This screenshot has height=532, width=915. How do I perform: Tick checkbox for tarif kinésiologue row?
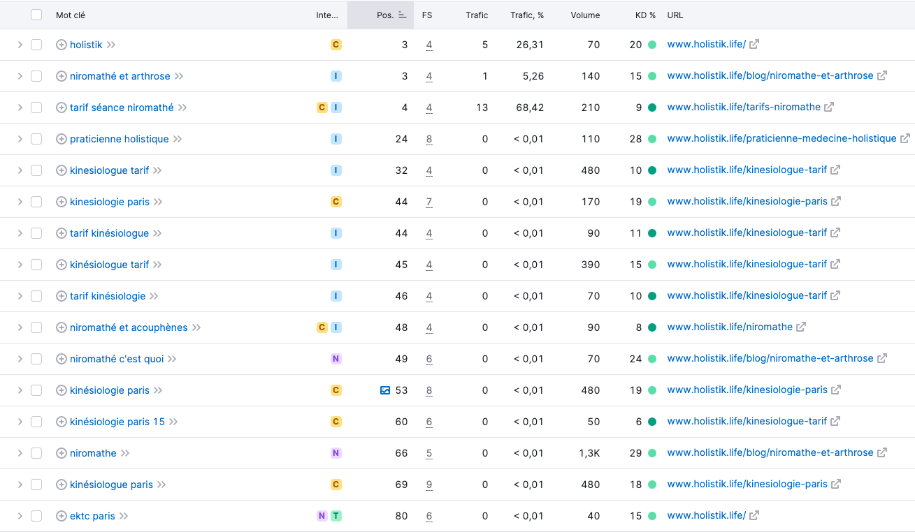click(x=36, y=233)
